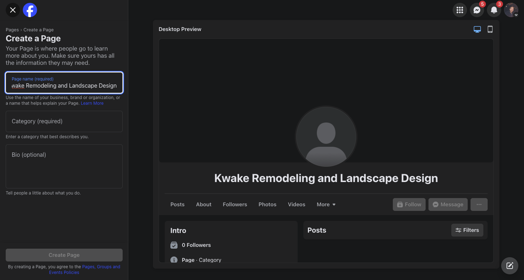Click into the Bio text area
Viewport: 524px width, 280px height.
coord(64,166)
